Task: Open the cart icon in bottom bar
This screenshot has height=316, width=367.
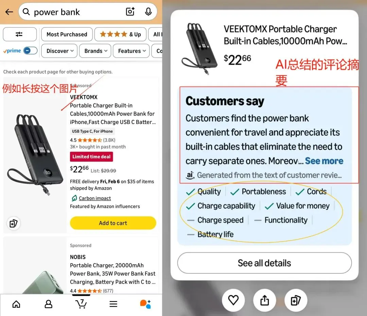Action: click(x=81, y=303)
